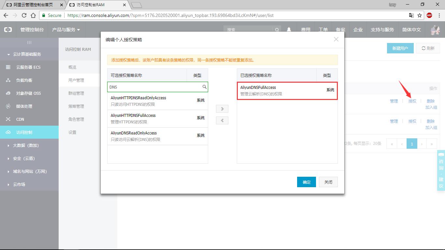Select AliyunHTTPDNSFullAccess policy

158,118
